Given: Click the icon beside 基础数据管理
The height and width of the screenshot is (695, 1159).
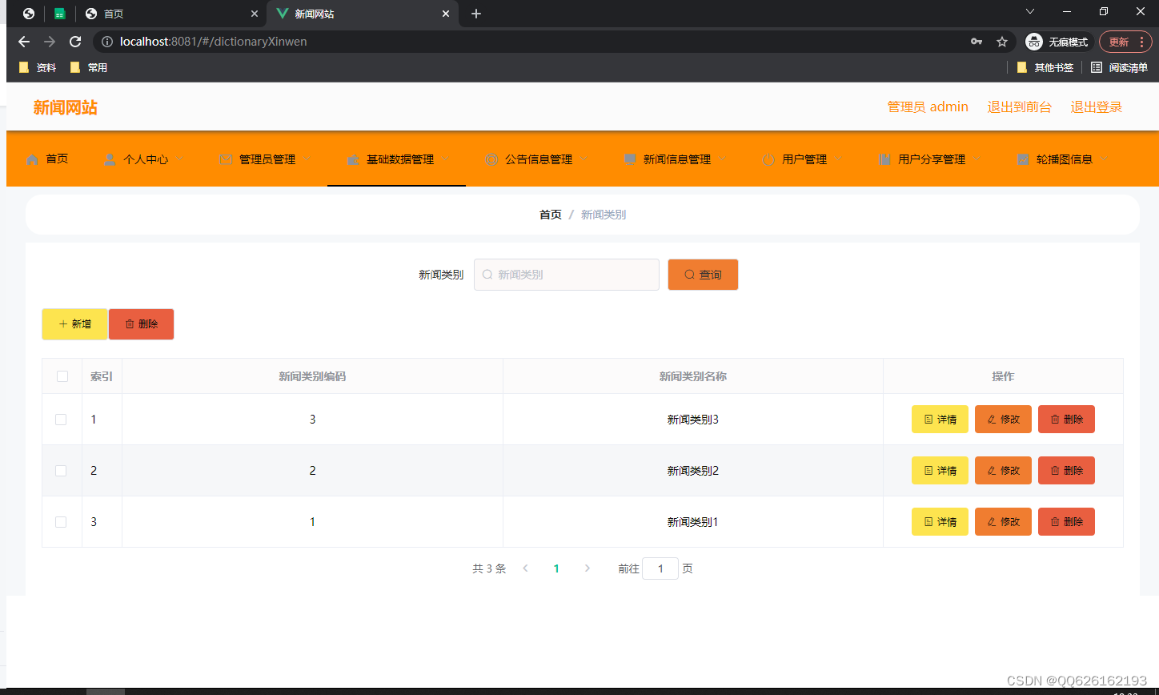Looking at the screenshot, I should click(x=353, y=159).
